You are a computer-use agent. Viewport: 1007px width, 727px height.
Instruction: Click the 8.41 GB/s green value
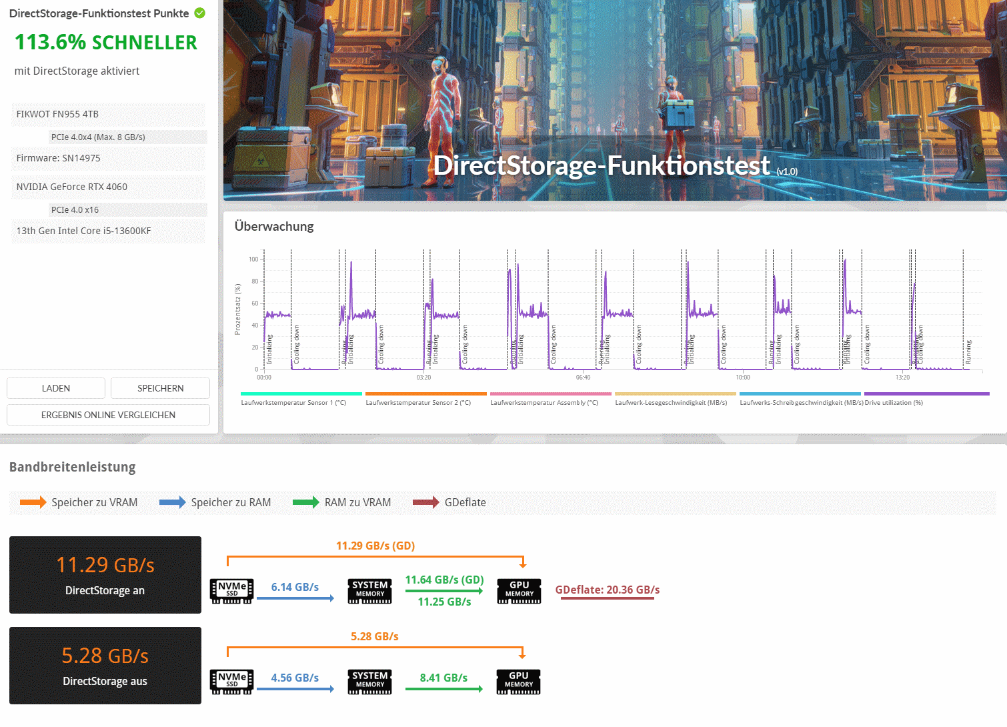tap(443, 678)
